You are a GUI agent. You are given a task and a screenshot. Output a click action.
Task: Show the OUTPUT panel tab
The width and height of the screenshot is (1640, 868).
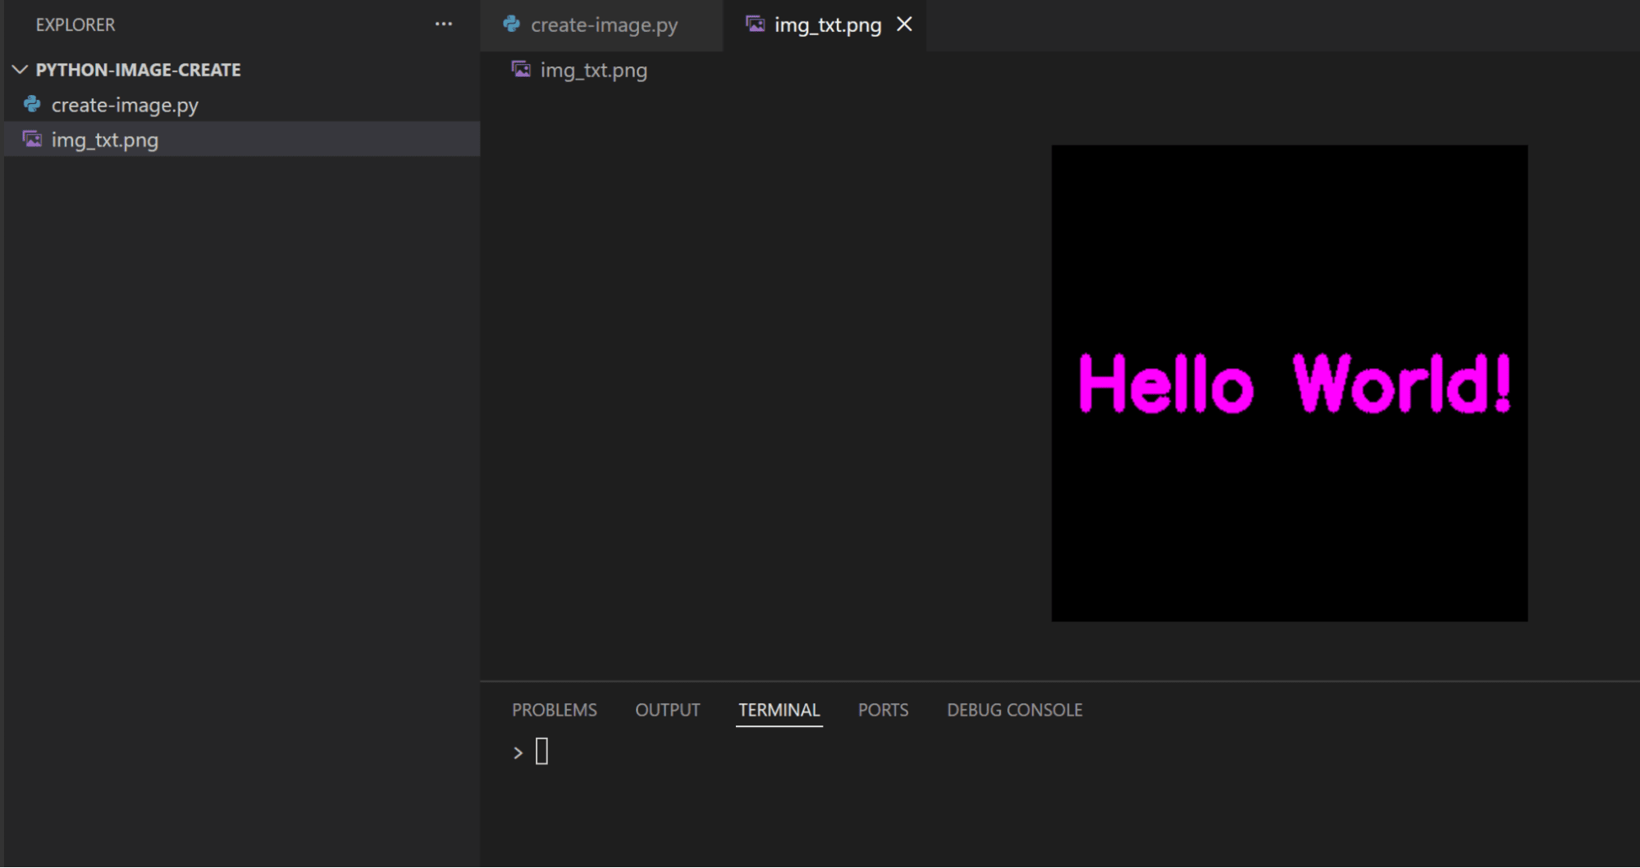(x=667, y=710)
